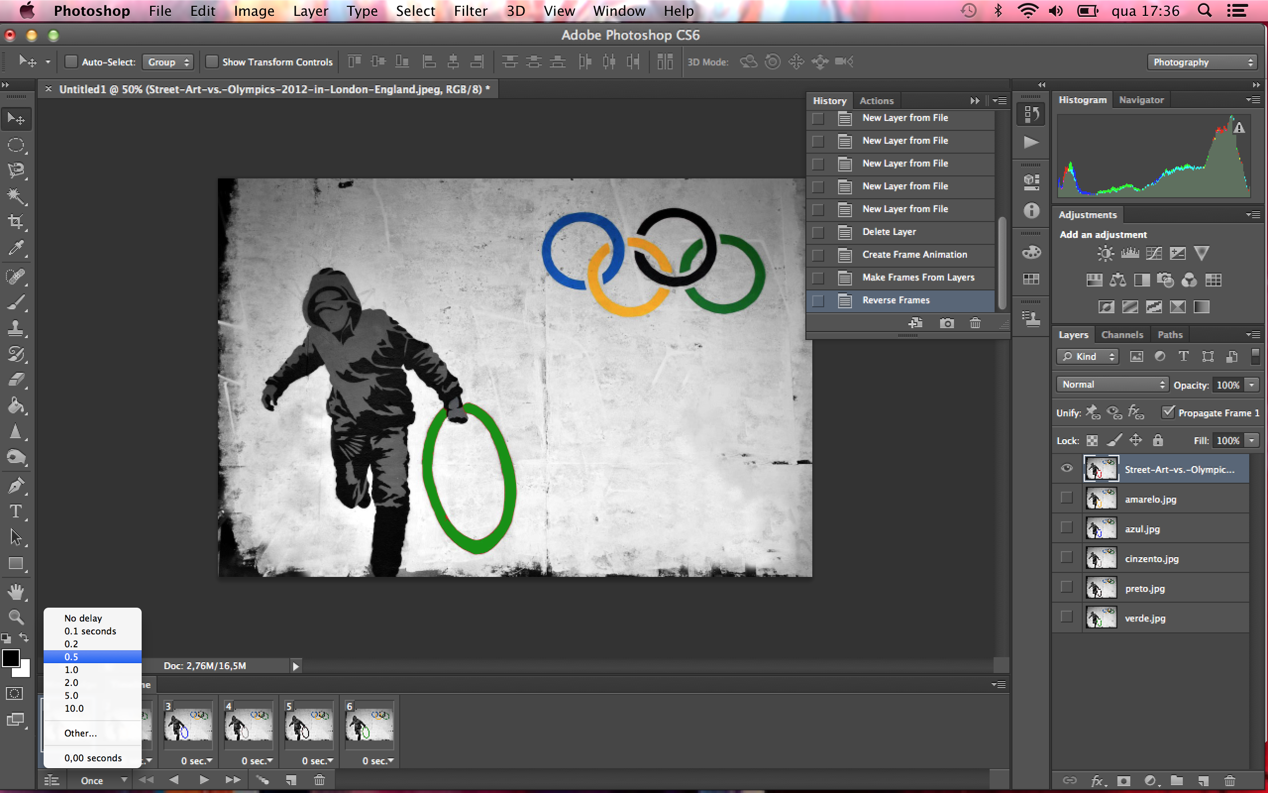Switch to the Actions tab
1268x793 pixels.
click(876, 101)
